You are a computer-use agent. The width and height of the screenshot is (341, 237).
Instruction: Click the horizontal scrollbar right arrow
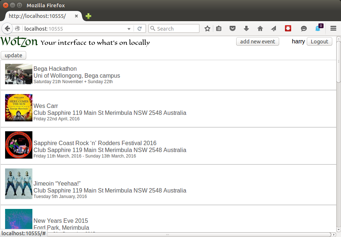pyautogui.click(x=334, y=234)
